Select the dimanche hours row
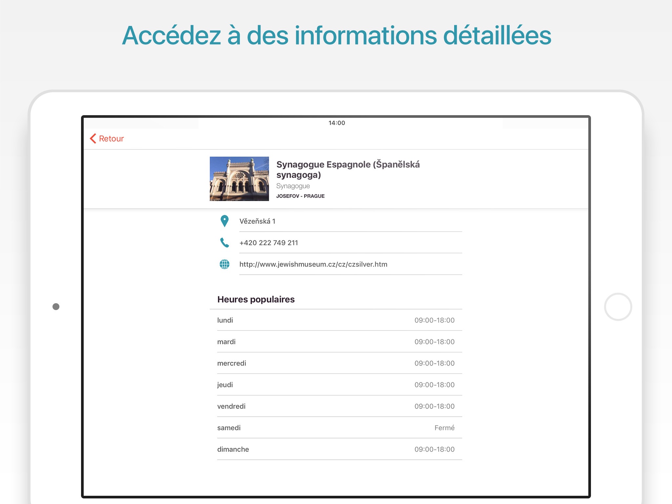This screenshot has width=672, height=504. click(x=336, y=450)
